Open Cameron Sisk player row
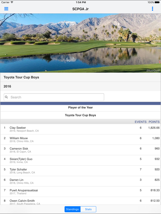 point(80,150)
